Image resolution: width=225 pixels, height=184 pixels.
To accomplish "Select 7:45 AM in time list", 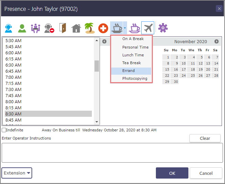I will pos(48,96).
